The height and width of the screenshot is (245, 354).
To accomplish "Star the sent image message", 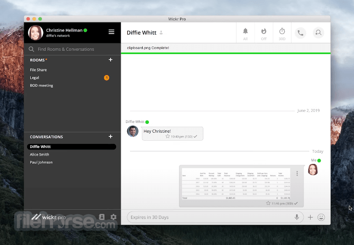I will point(268,203).
